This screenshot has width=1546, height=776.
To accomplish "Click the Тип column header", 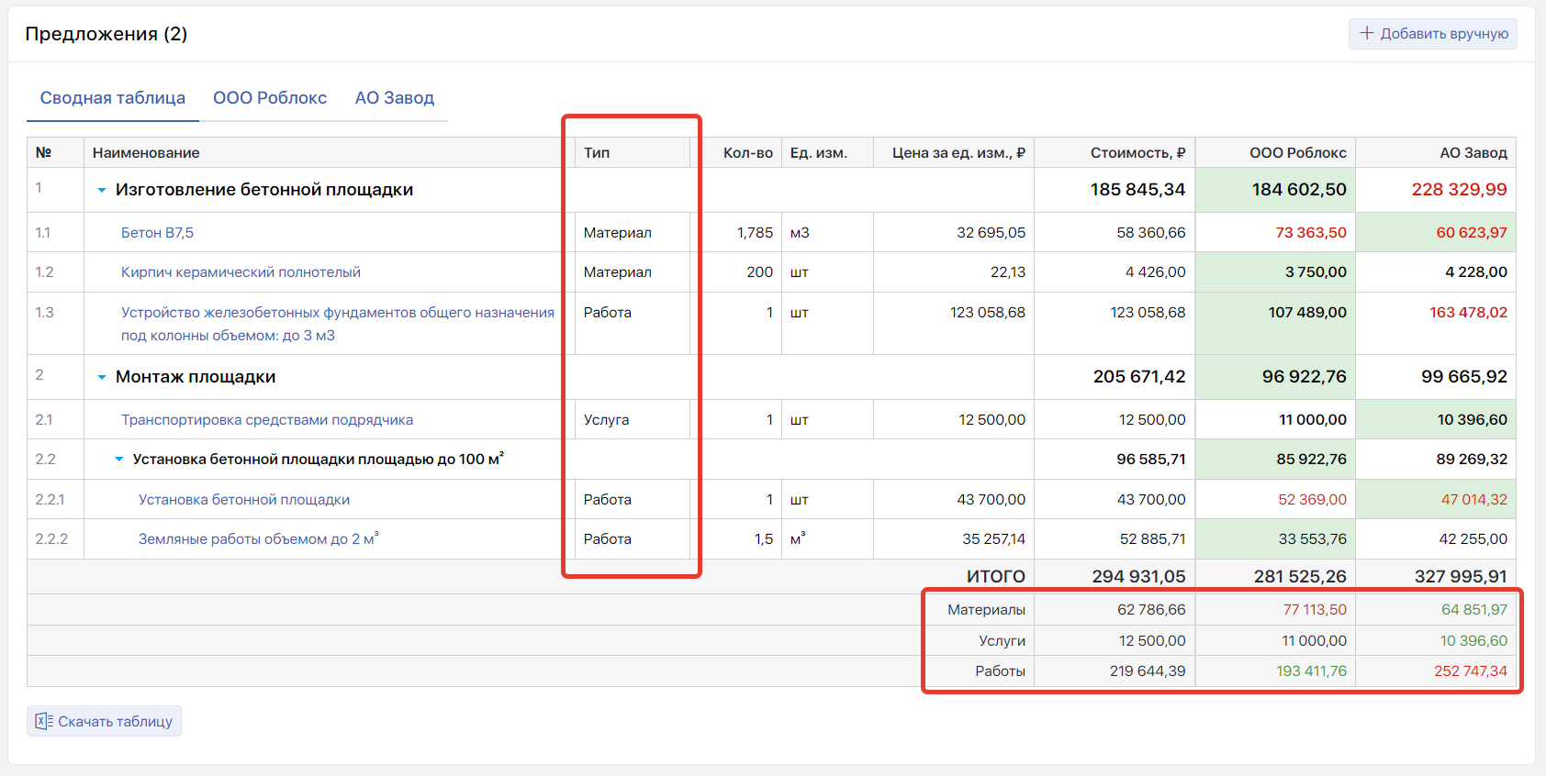I will 597,153.
